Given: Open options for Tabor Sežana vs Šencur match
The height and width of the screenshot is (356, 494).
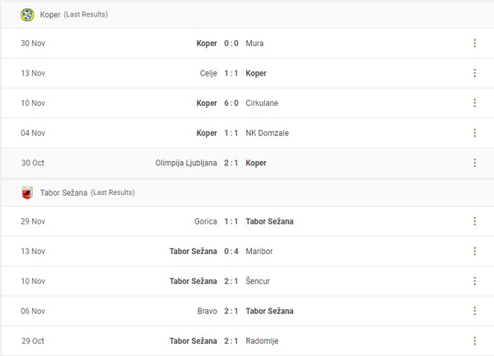Looking at the screenshot, I should (474, 281).
